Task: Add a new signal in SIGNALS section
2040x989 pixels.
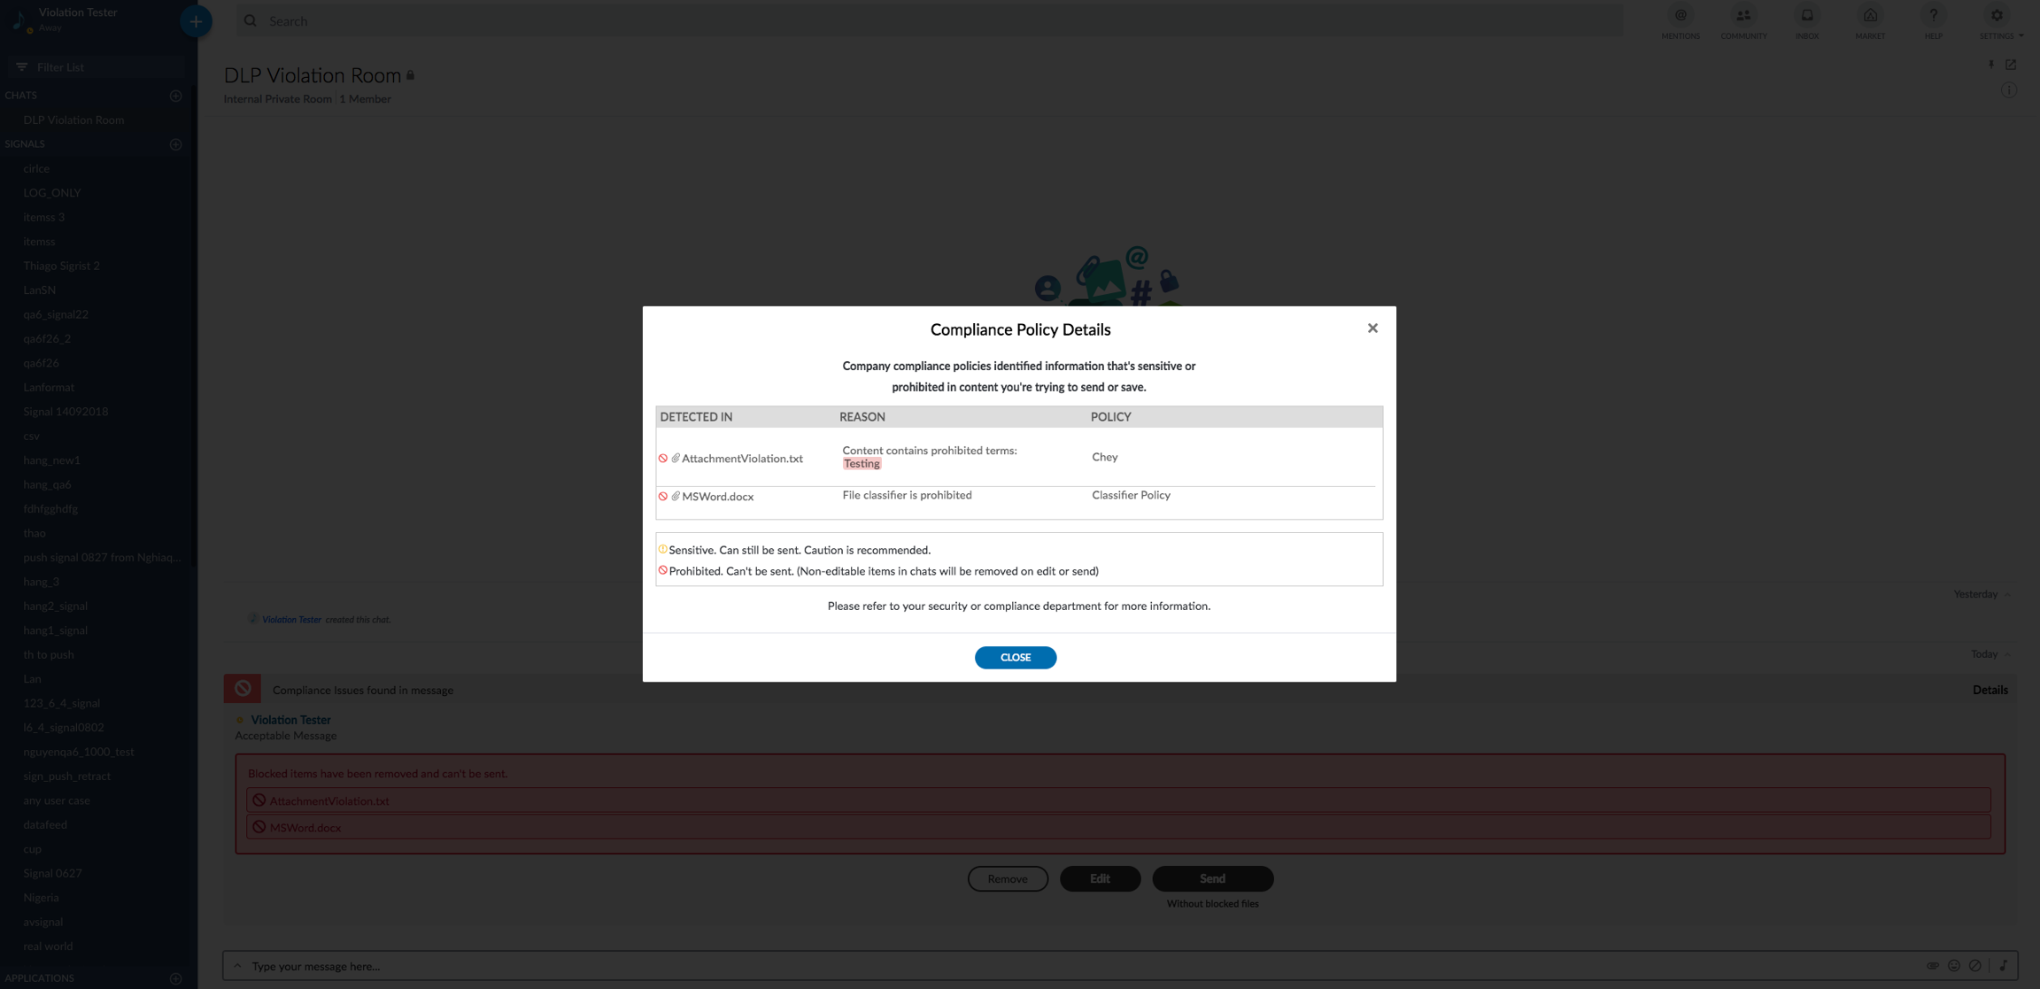Action: pyautogui.click(x=175, y=144)
